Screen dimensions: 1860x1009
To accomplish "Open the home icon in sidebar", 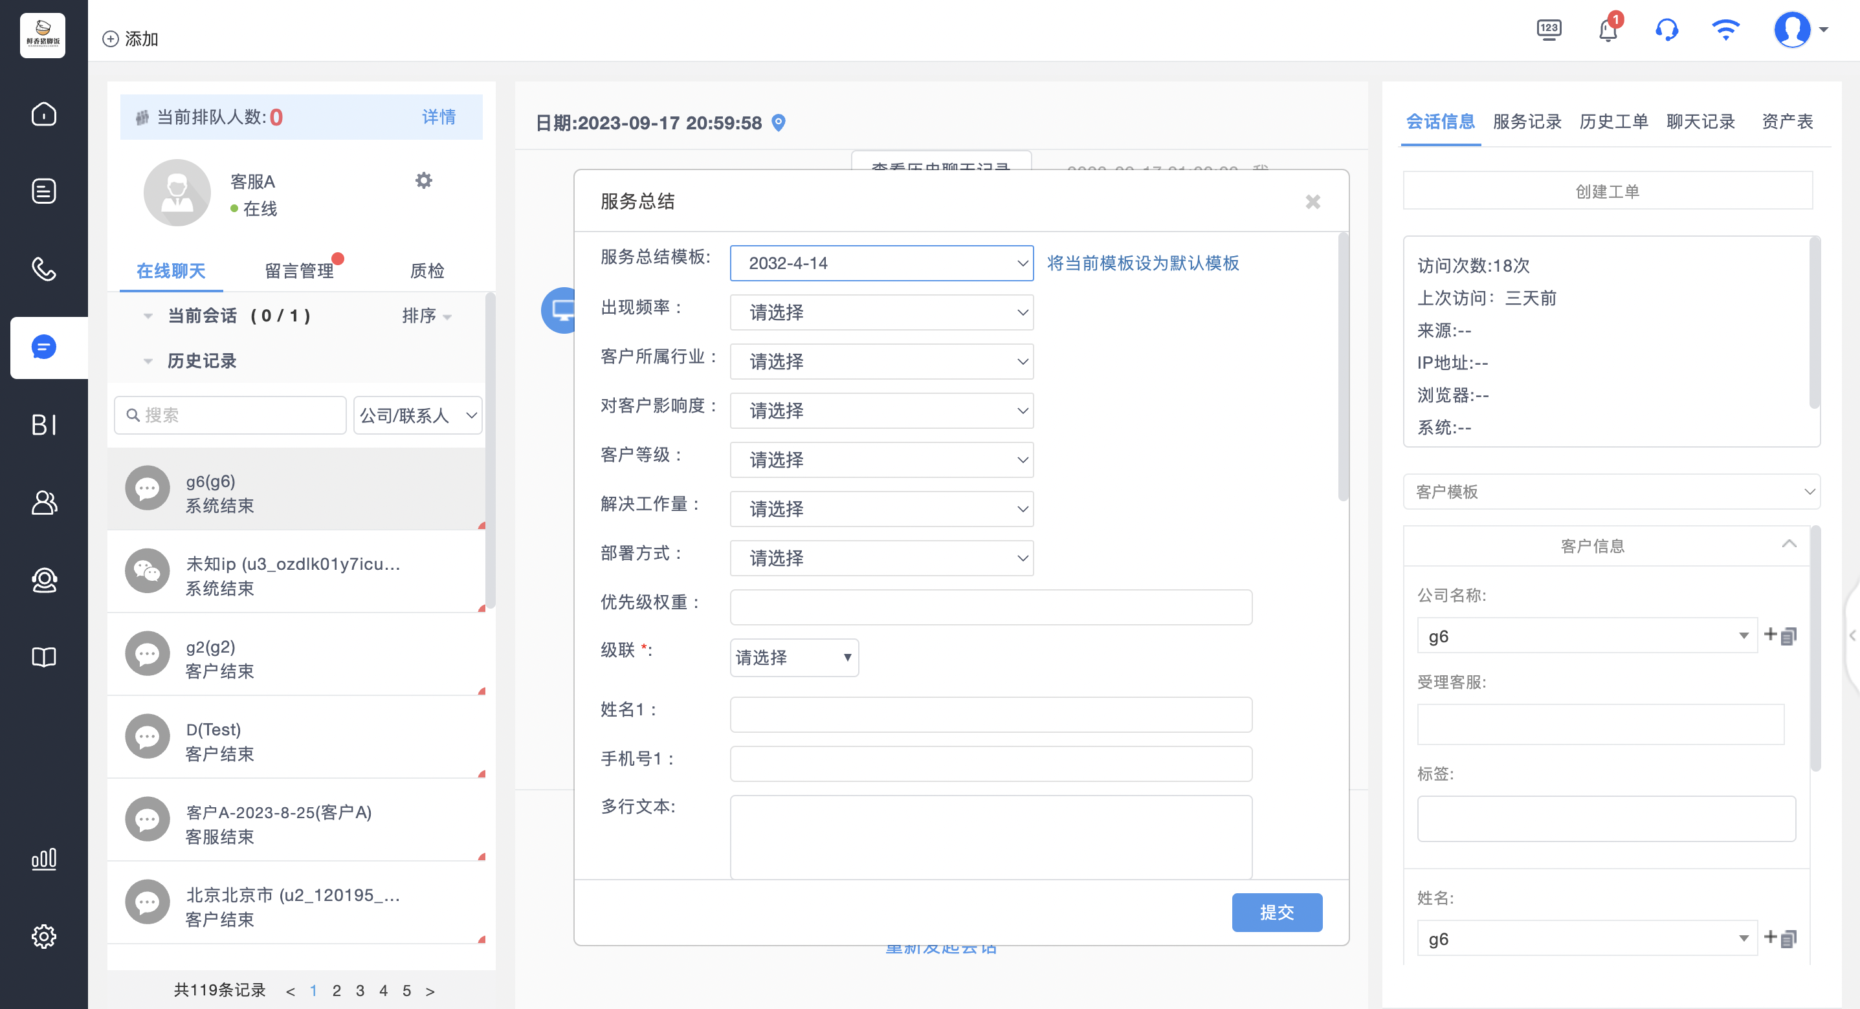I will [44, 114].
